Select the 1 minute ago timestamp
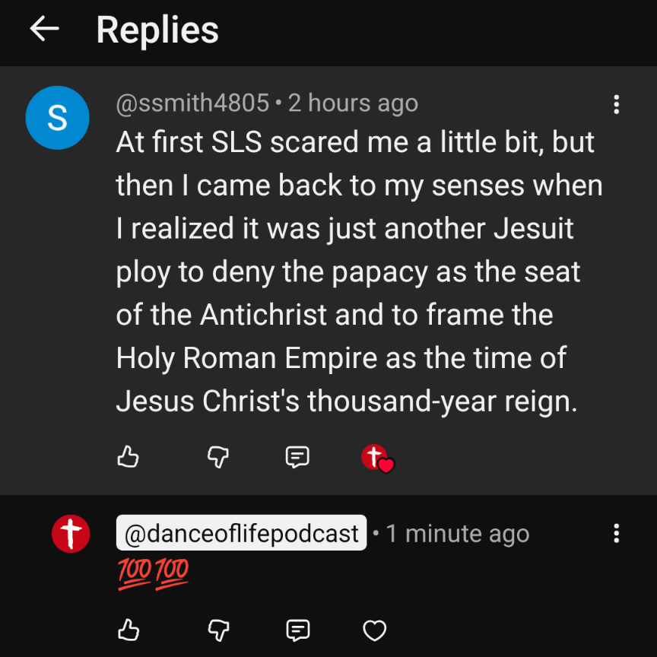Viewport: 657px width, 657px height. (x=458, y=533)
